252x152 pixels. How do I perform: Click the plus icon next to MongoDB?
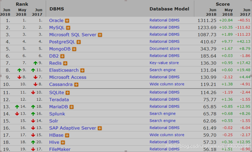(74, 49)
